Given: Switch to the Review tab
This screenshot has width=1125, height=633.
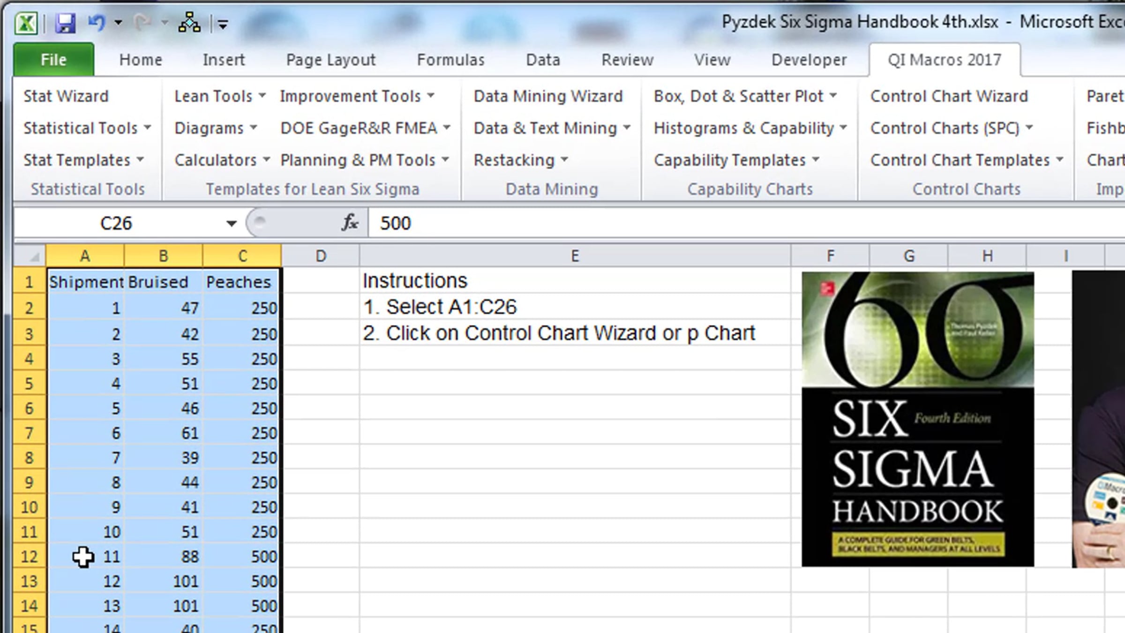Looking at the screenshot, I should (x=627, y=60).
